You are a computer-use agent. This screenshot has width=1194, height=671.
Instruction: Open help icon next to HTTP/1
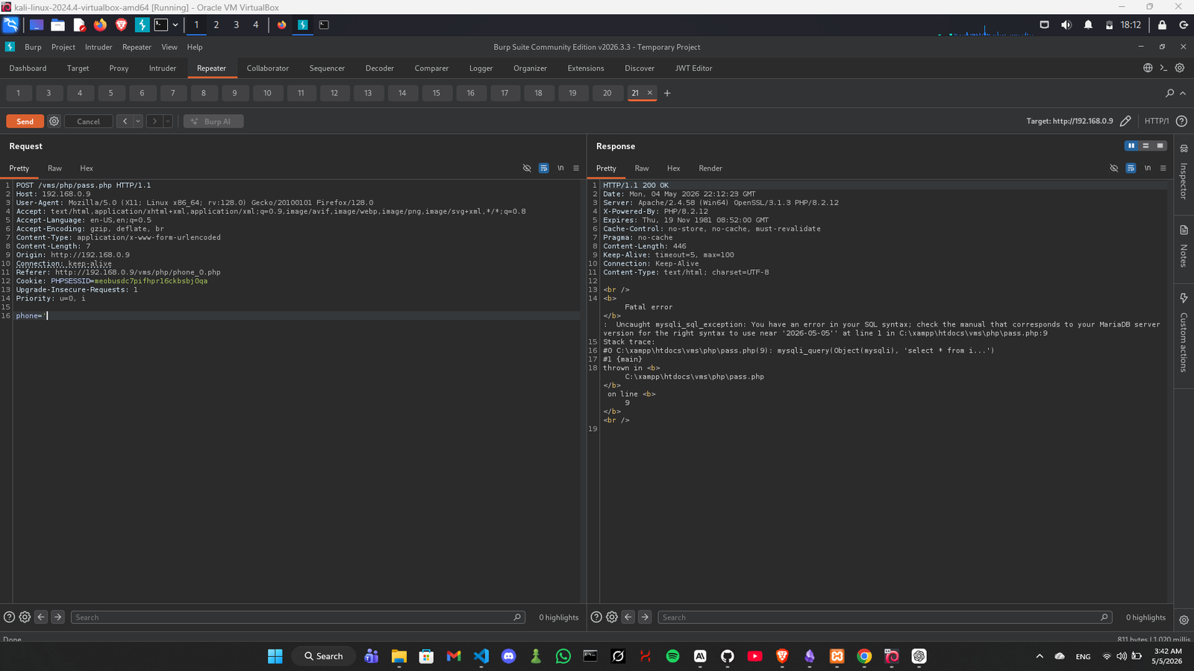[x=1181, y=121]
